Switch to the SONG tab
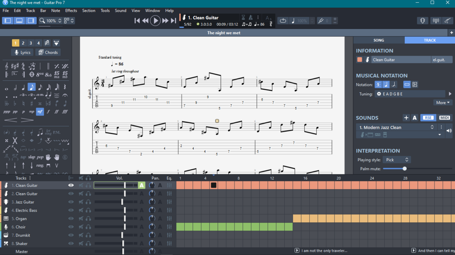The image size is (455, 255). [x=378, y=40]
